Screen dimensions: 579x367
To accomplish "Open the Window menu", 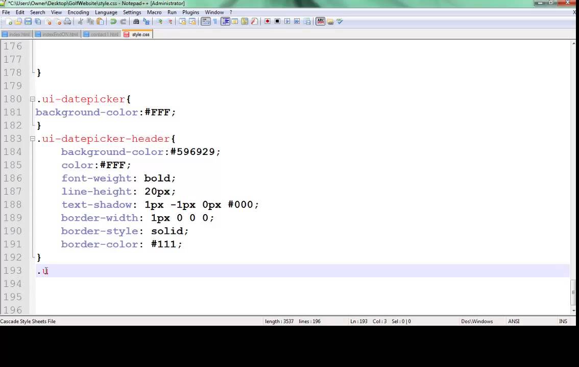I will (x=214, y=12).
